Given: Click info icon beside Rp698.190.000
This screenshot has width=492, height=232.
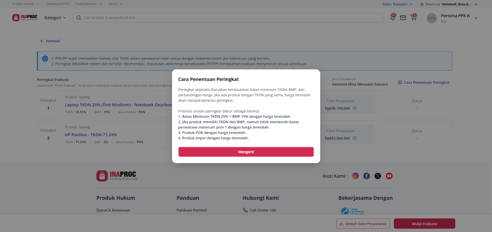Looking at the screenshot, I should pyautogui.click(x=355, y=108).
